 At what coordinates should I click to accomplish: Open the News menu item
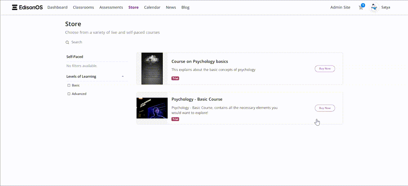171,7
